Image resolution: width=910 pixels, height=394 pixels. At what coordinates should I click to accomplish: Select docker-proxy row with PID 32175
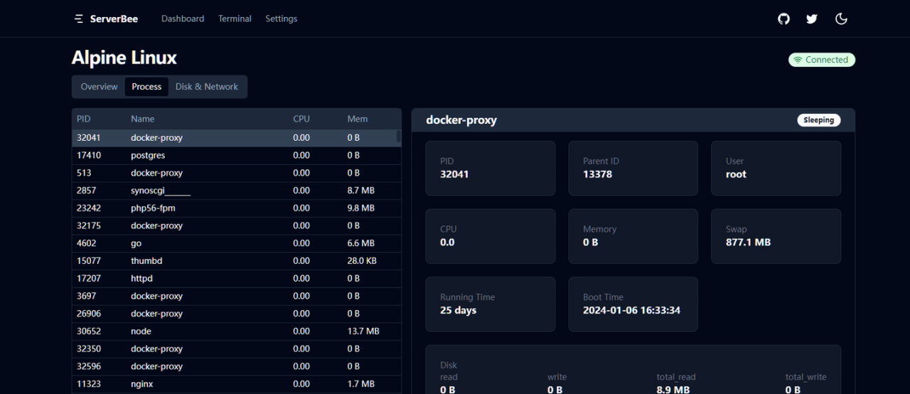[236, 225]
